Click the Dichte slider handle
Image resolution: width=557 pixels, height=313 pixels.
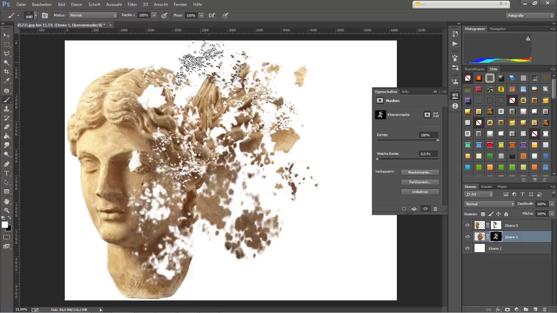tap(437, 140)
